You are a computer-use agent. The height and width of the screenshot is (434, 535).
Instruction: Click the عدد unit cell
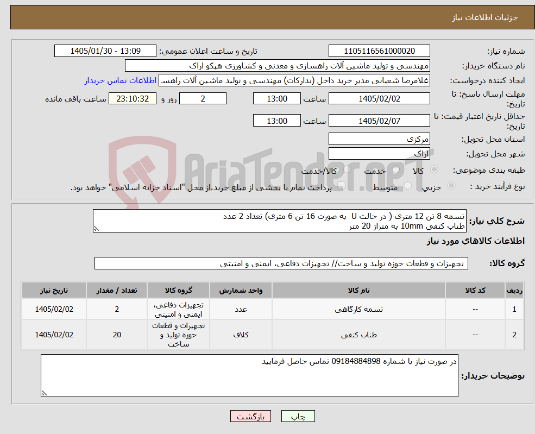click(241, 309)
